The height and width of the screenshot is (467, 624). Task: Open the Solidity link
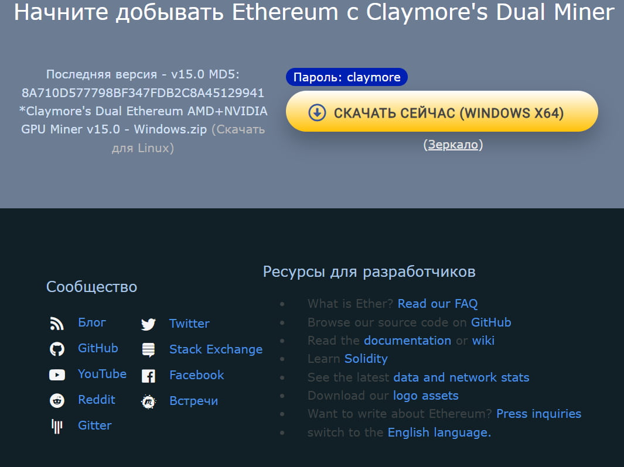coord(366,359)
